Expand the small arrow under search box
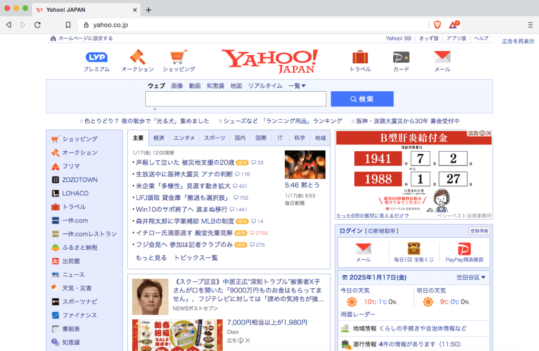Screen dimensions: 539x351 pos(155,110)
